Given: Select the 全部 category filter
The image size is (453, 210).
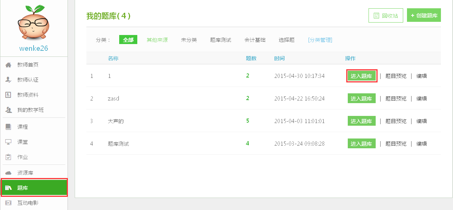Looking at the screenshot, I should click(128, 40).
